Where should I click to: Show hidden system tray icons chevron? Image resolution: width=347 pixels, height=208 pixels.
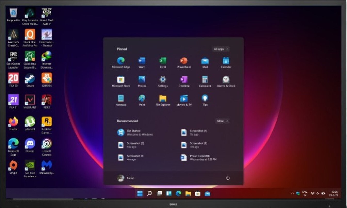click(x=292, y=194)
